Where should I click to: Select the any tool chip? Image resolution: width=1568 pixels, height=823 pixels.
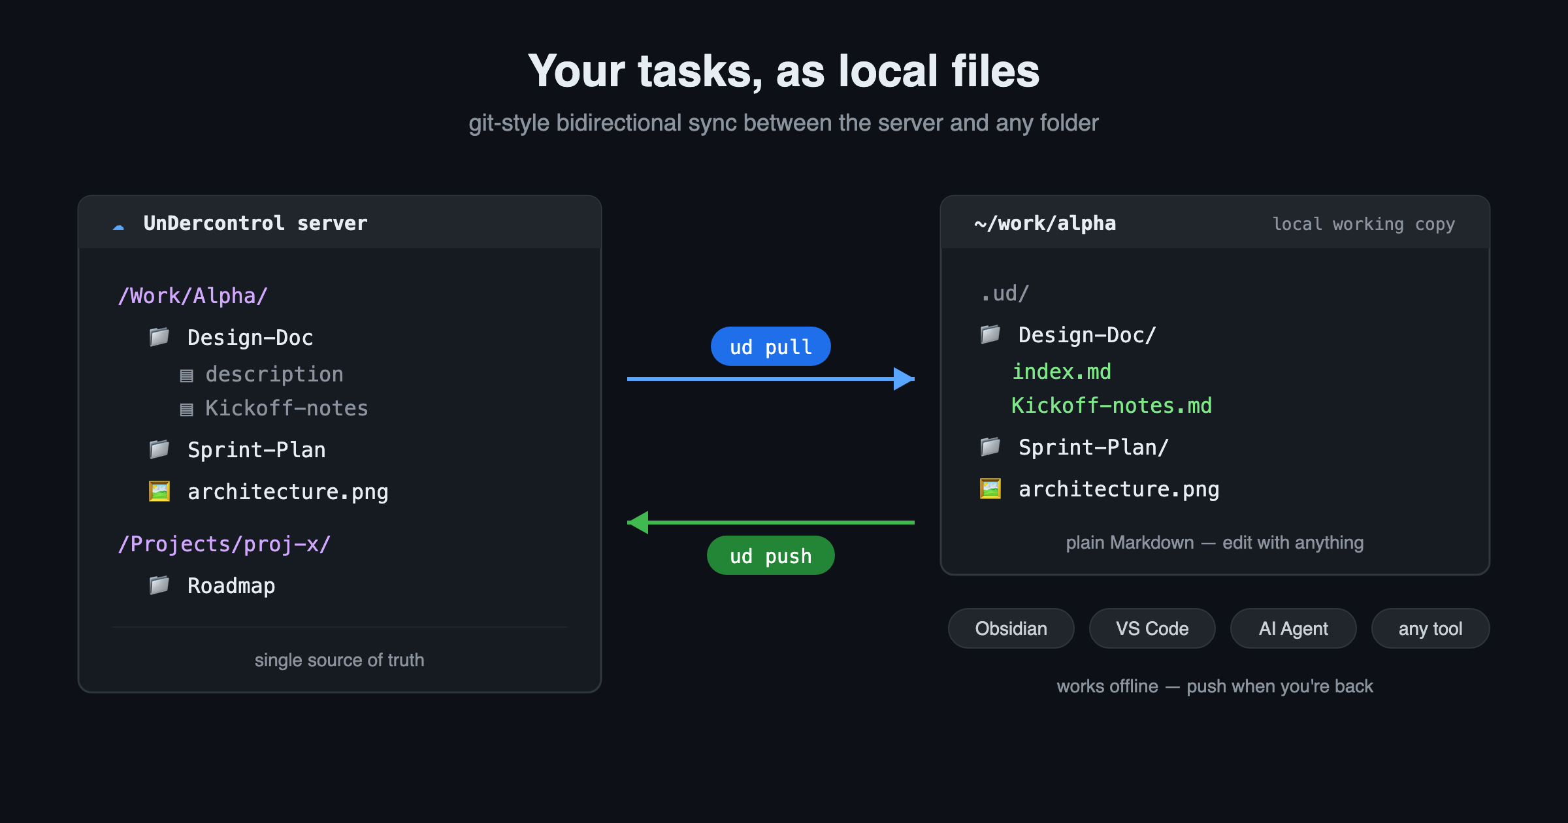point(1431,628)
